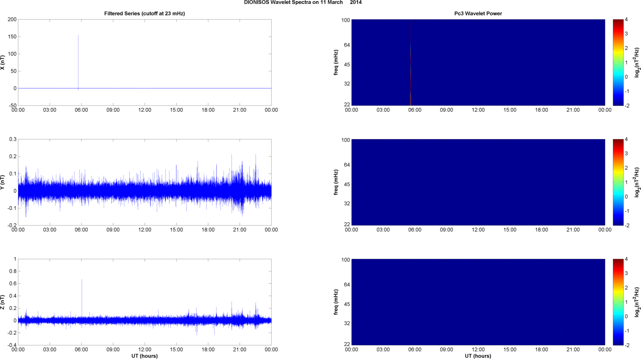The height and width of the screenshot is (359, 641).
Task: Click UT (hours) label under bottom spectrogram
Action: pyautogui.click(x=478, y=356)
